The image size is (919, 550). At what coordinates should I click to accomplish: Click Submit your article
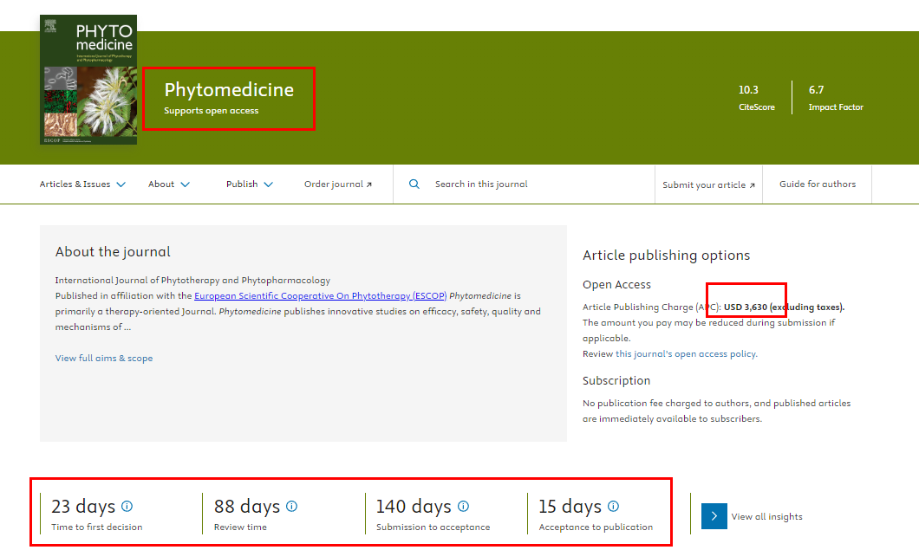(x=708, y=184)
